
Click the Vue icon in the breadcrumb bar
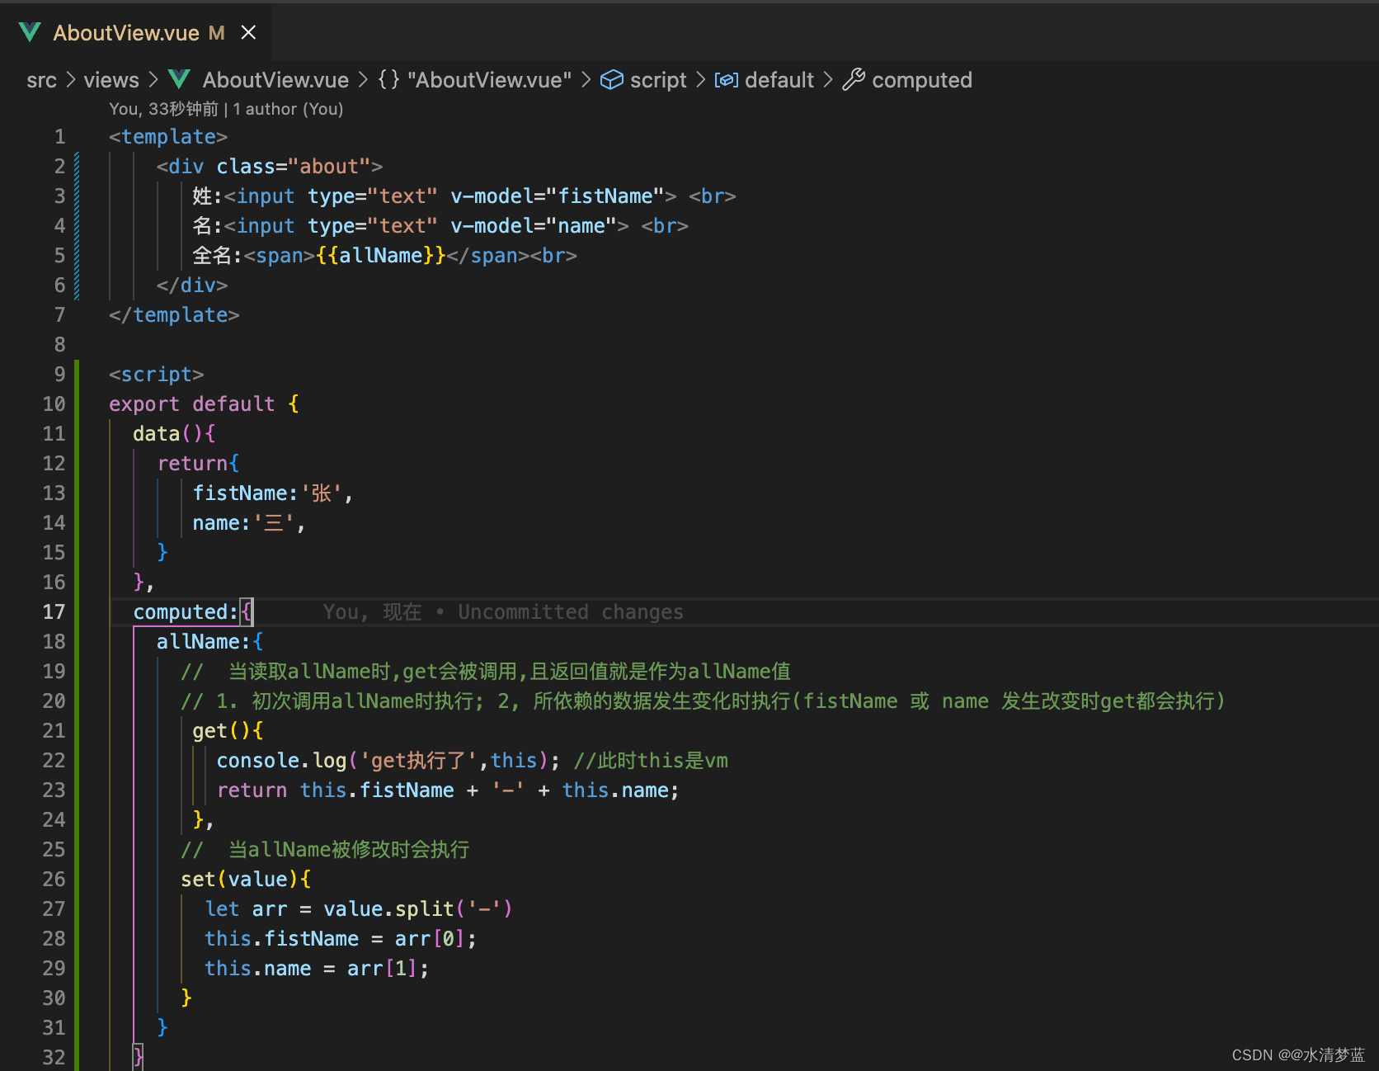(x=179, y=79)
